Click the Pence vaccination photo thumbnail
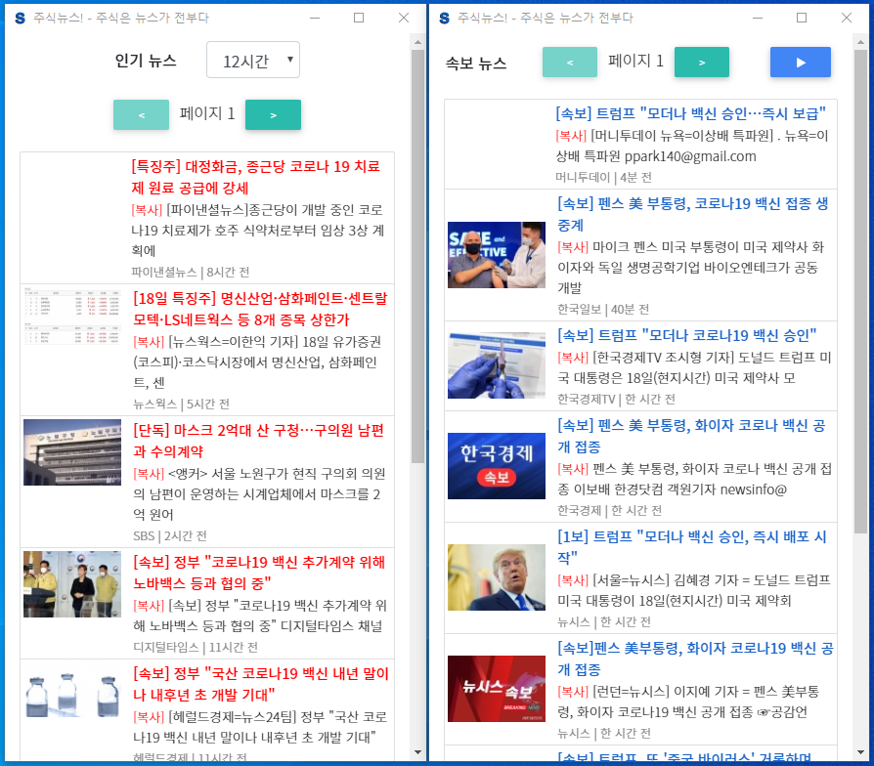Viewport: 874px width, 766px height. (497, 255)
